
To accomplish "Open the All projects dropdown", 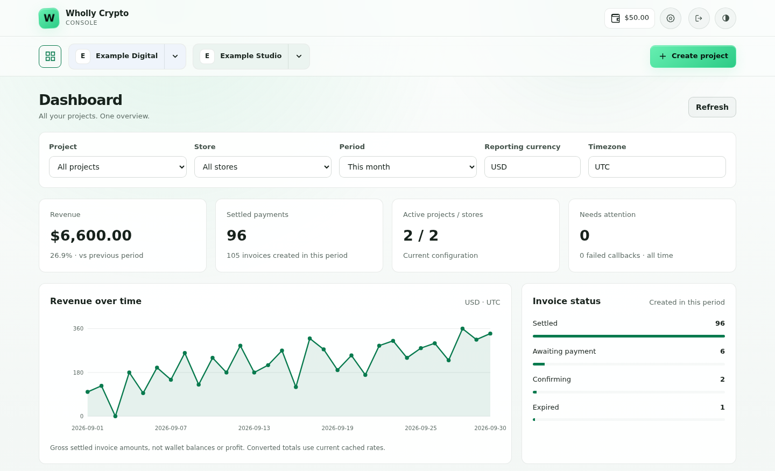I will tap(118, 167).
